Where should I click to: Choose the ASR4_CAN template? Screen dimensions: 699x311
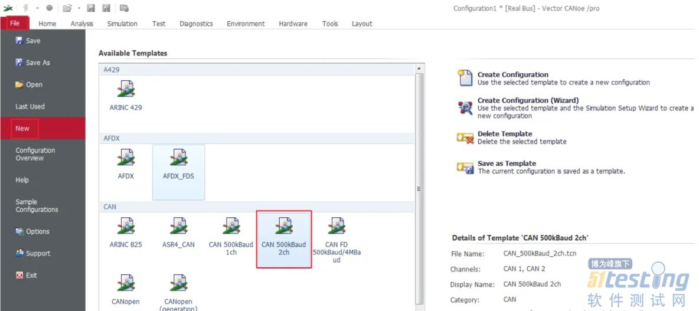(x=178, y=233)
